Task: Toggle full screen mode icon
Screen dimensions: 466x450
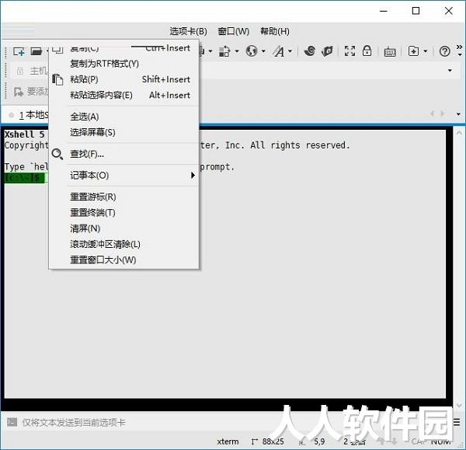Action: (x=349, y=51)
